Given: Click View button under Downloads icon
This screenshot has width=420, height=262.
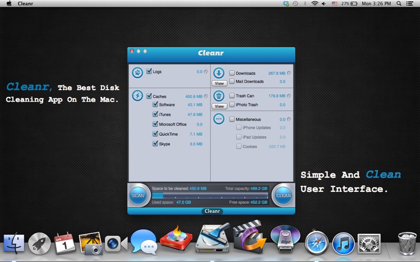Looking at the screenshot, I should (x=219, y=83).
